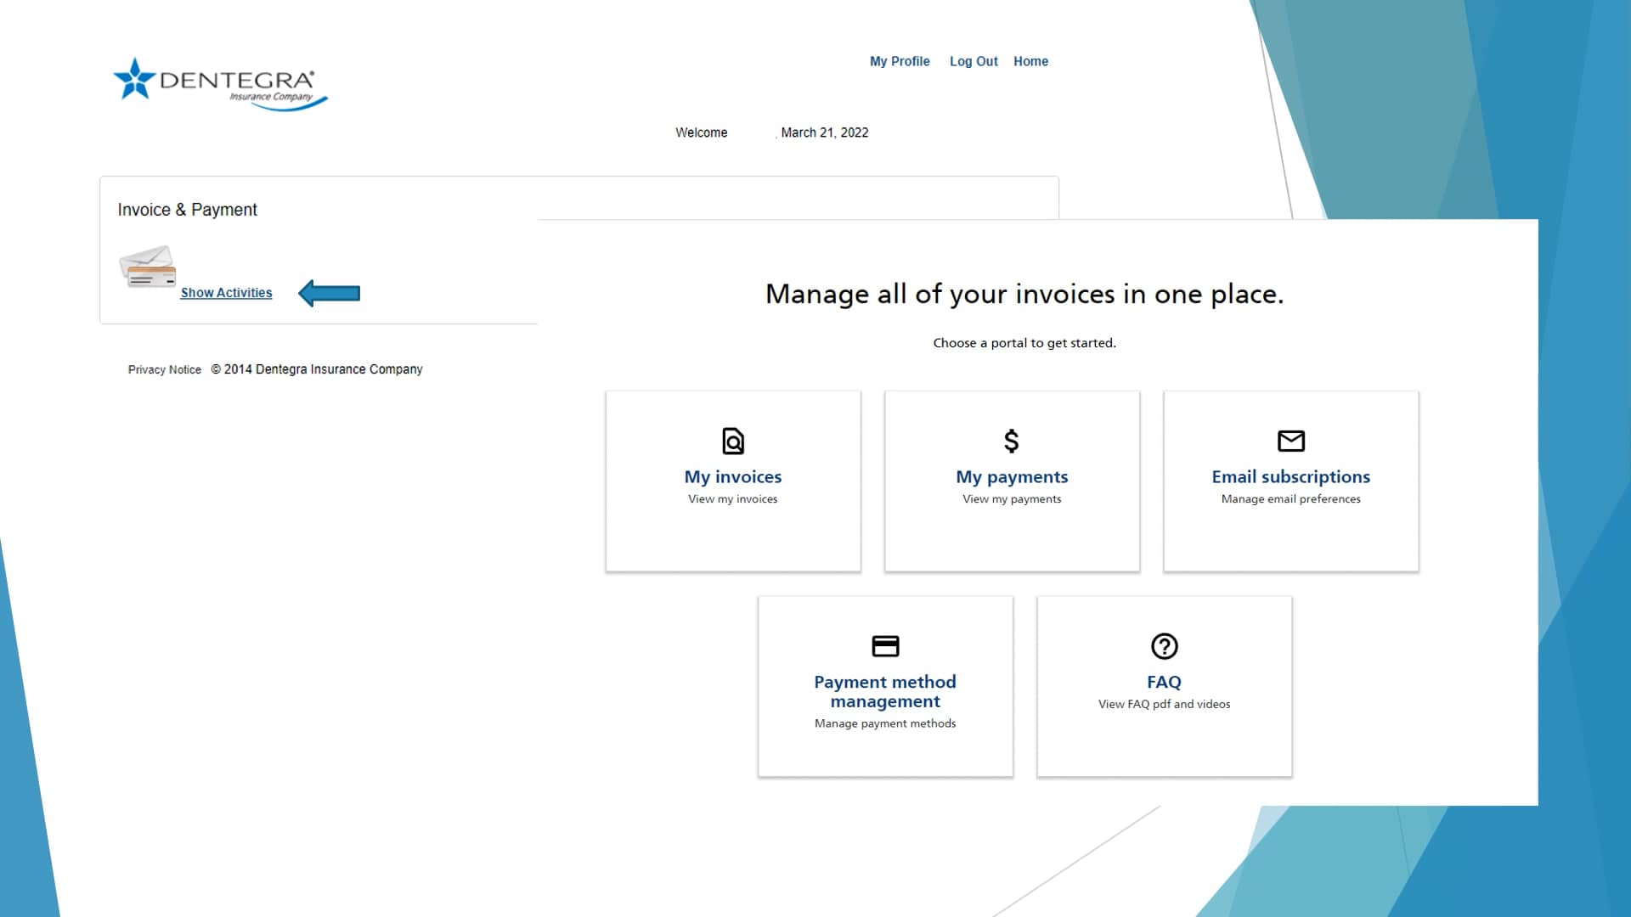
Task: Open Payment method management title
Action: [x=885, y=691]
